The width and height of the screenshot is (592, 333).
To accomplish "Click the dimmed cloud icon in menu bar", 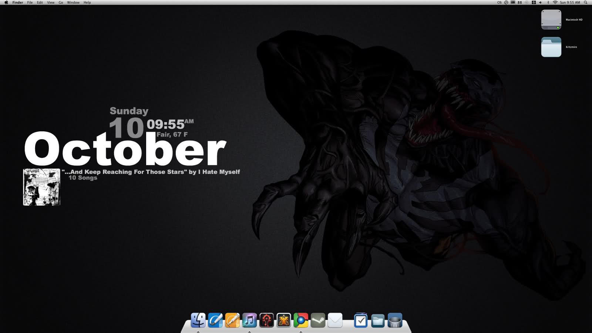I will point(527,3).
